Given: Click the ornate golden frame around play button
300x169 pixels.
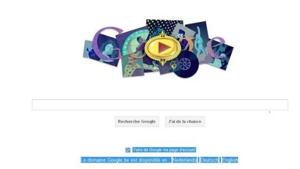Looking at the screenshot, I should tap(163, 48).
